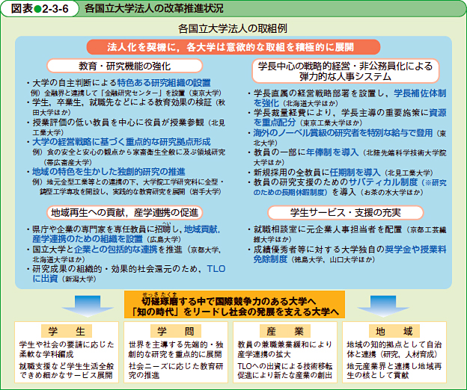Click the text about 兼職兼業緩和

(284, 349)
